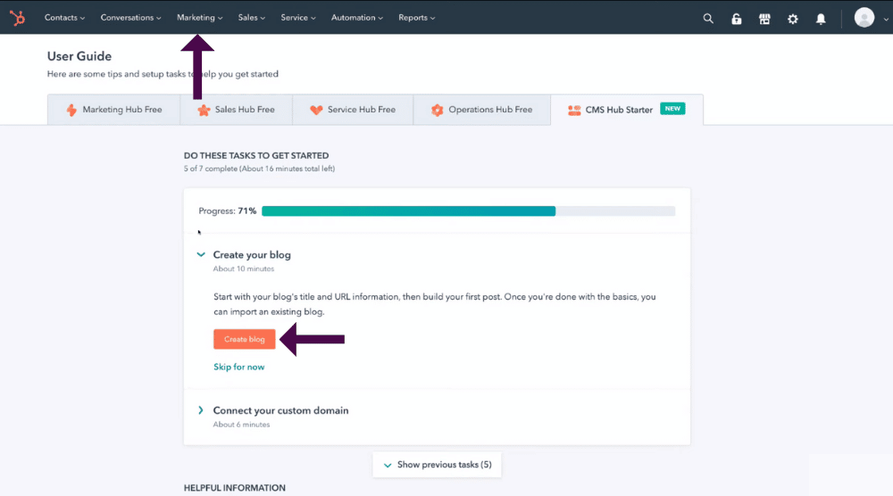Open the search magnifier icon
The height and width of the screenshot is (496, 893).
[708, 18]
